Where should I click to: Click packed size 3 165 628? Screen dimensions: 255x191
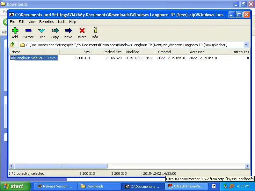[x=114, y=58]
